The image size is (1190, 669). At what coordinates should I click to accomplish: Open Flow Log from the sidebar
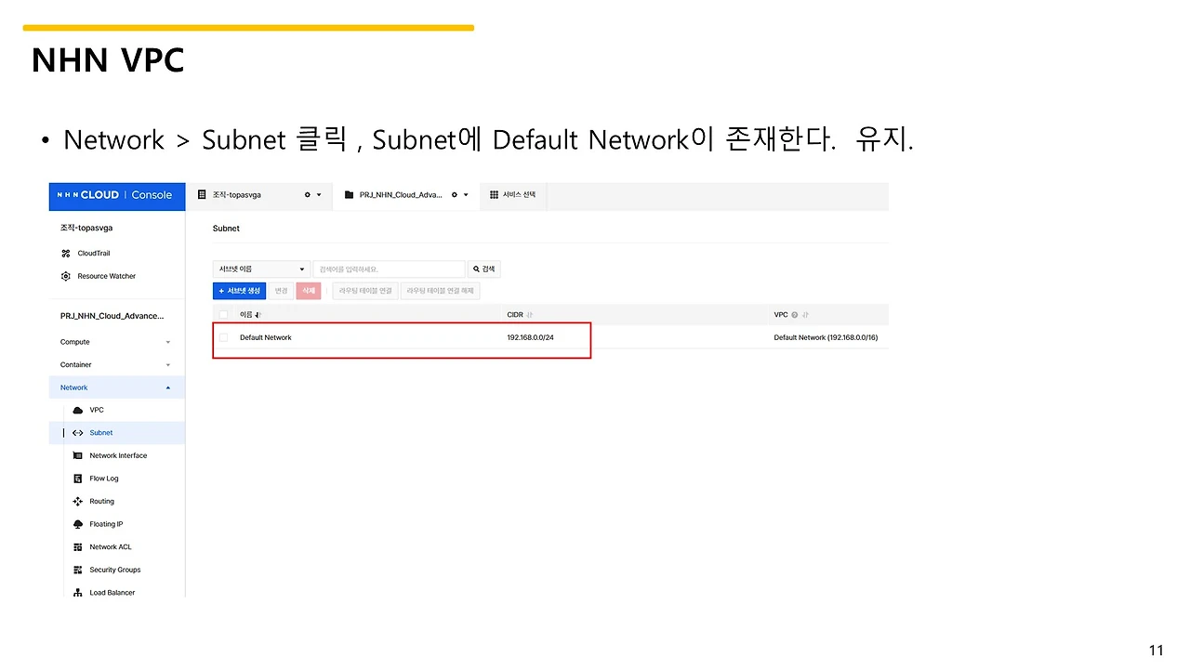tap(78, 478)
